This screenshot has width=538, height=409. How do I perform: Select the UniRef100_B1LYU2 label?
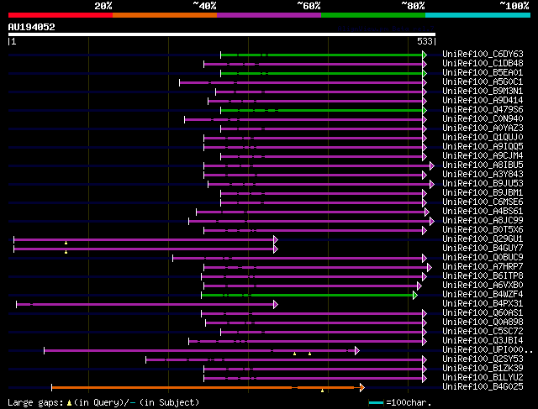click(483, 378)
